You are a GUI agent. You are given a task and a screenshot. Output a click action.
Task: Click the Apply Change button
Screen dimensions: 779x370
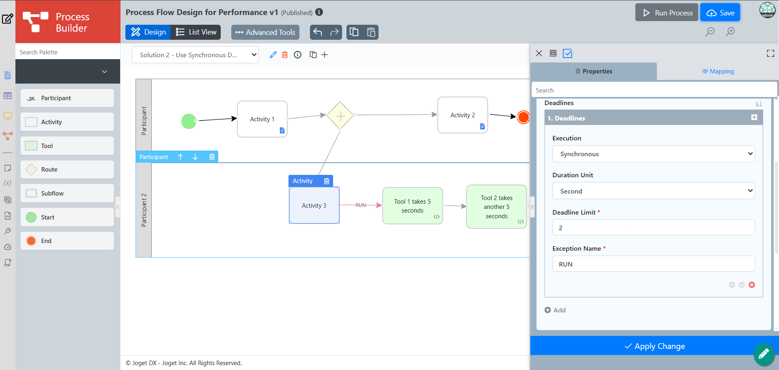[654, 346]
